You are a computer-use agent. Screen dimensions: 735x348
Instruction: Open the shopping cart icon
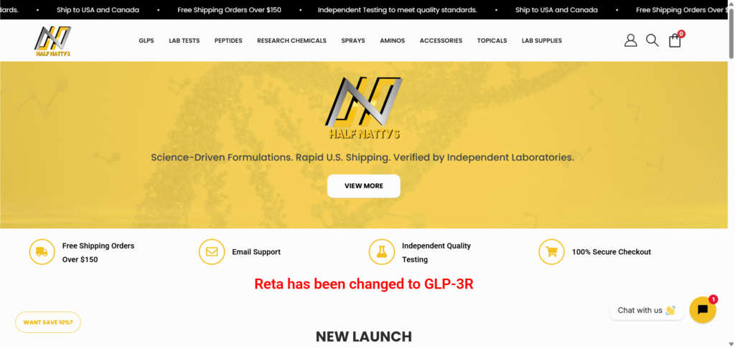pos(675,41)
